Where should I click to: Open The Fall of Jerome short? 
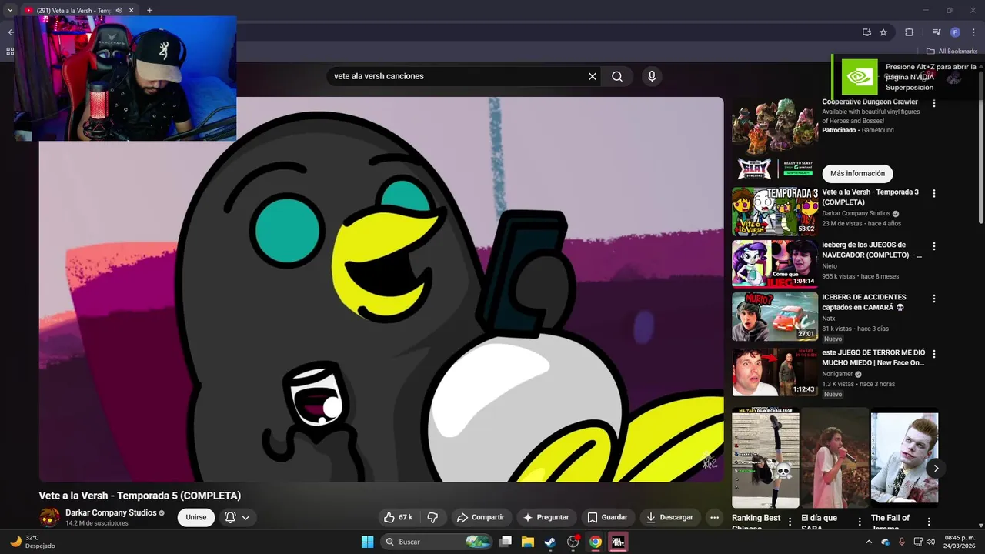coord(904,458)
